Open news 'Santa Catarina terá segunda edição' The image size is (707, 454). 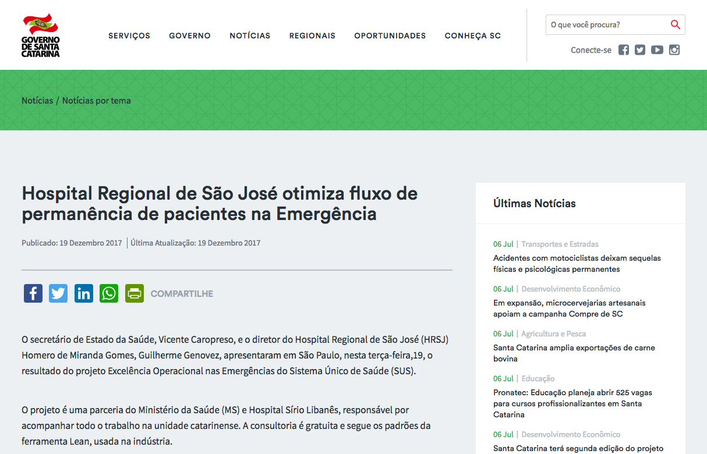coord(578,448)
